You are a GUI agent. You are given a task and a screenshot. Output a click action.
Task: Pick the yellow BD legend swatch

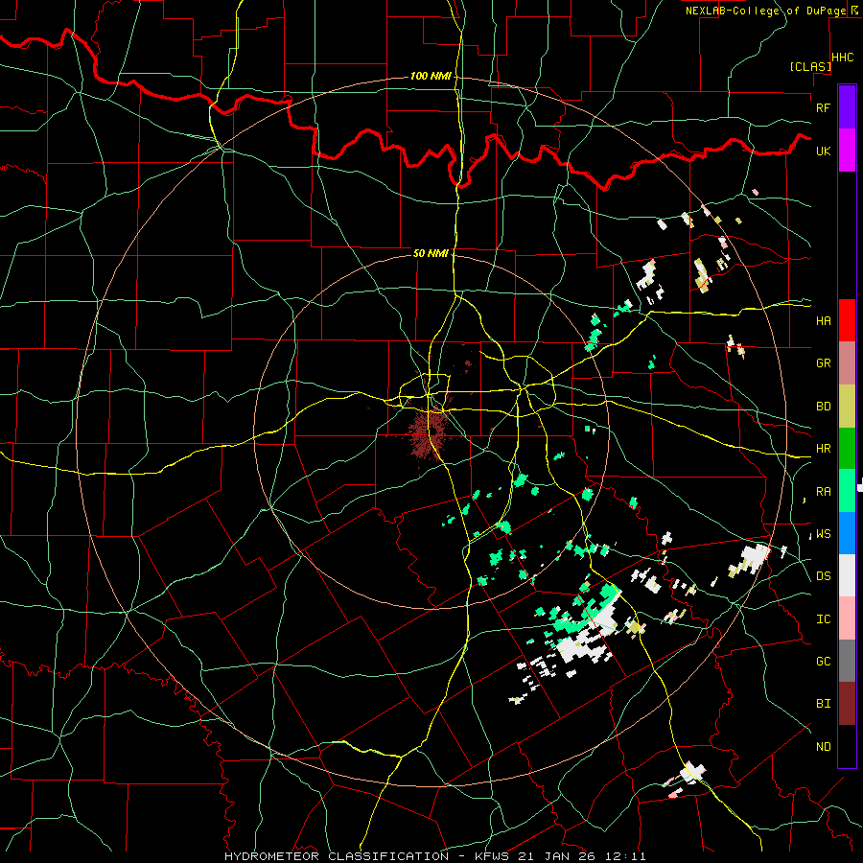coord(847,407)
